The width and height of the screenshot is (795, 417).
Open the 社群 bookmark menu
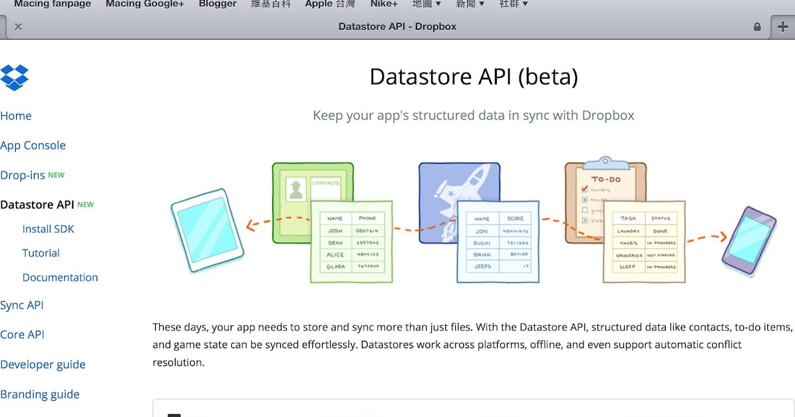point(513,5)
